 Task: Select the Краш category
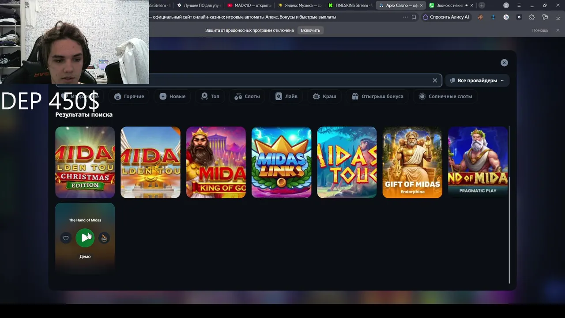coord(324,96)
